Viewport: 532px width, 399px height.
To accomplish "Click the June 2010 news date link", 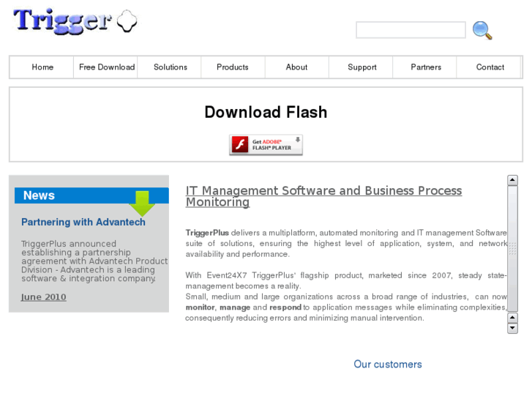I will [43, 297].
